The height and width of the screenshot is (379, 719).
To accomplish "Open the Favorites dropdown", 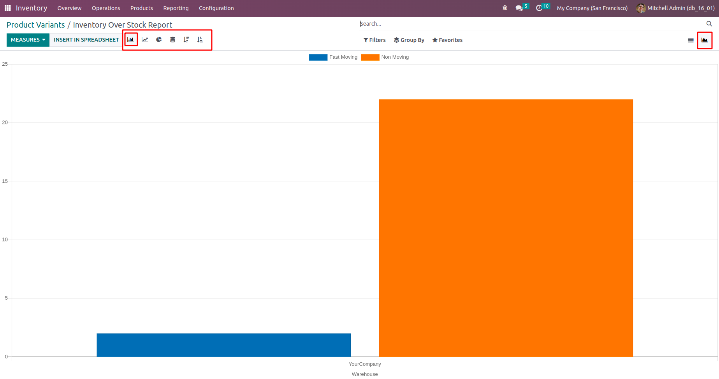I will pos(447,40).
